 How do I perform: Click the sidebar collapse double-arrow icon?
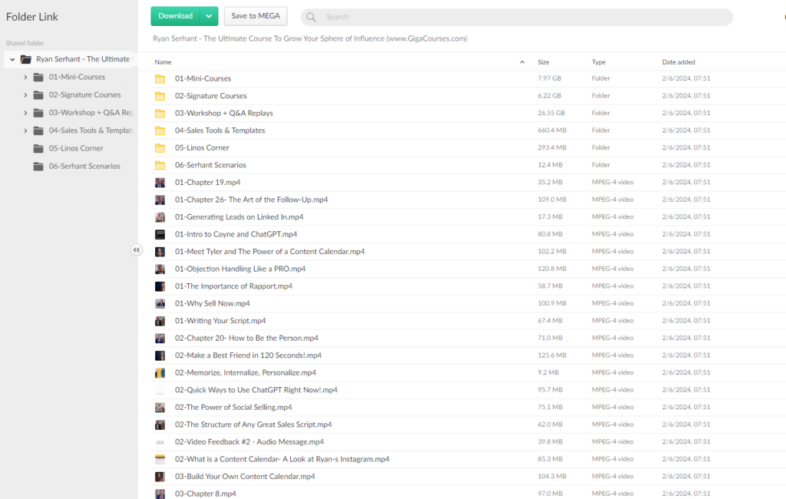pyautogui.click(x=137, y=249)
